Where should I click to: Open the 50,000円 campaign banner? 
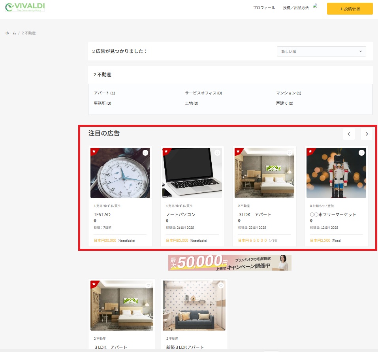[229, 263]
